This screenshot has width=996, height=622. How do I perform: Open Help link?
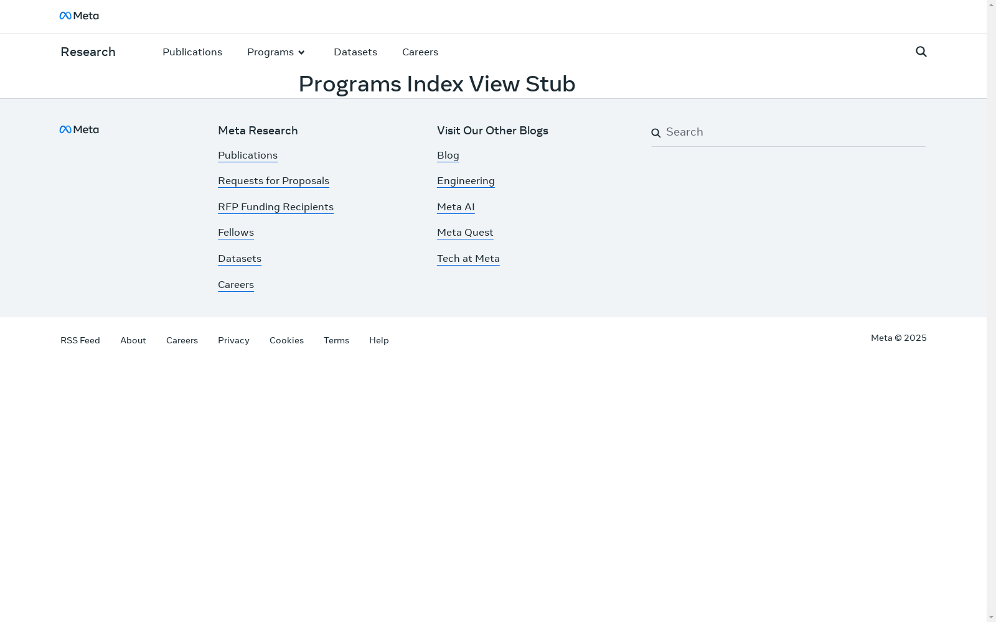pos(378,340)
